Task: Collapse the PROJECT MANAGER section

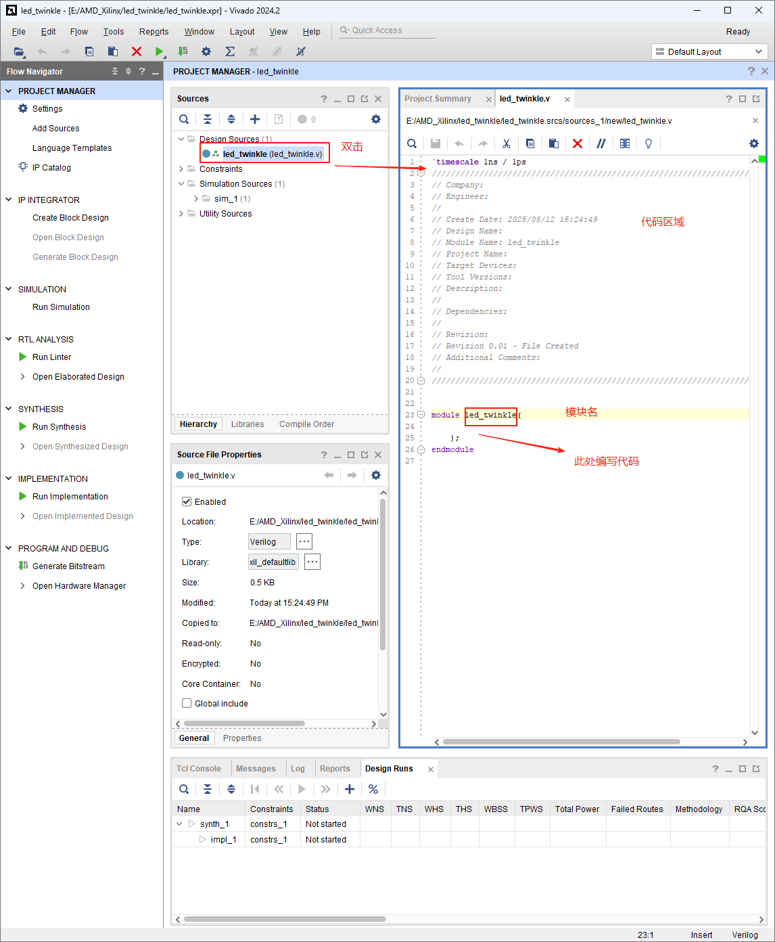Action: (9, 91)
